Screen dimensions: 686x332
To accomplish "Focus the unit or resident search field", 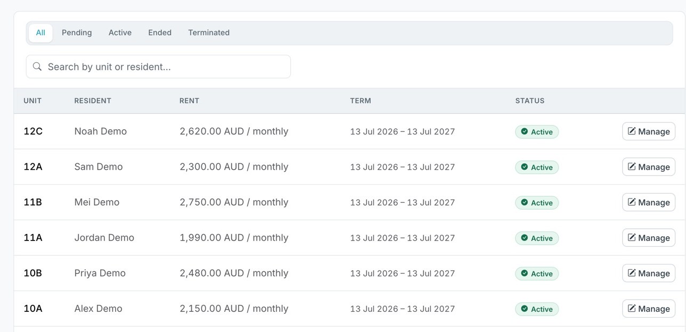I will pos(158,67).
